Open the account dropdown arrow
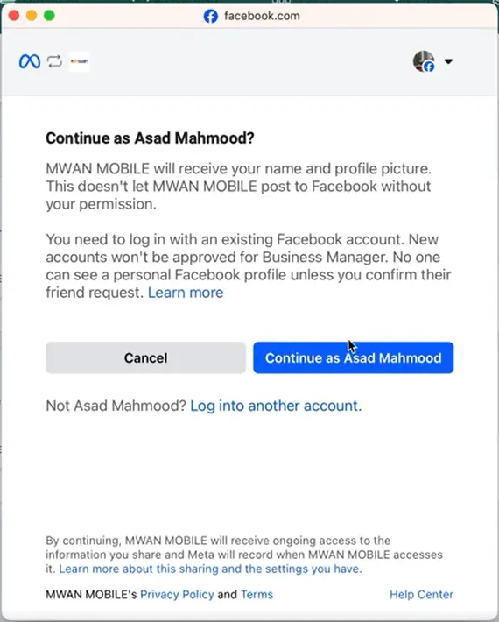 click(448, 61)
